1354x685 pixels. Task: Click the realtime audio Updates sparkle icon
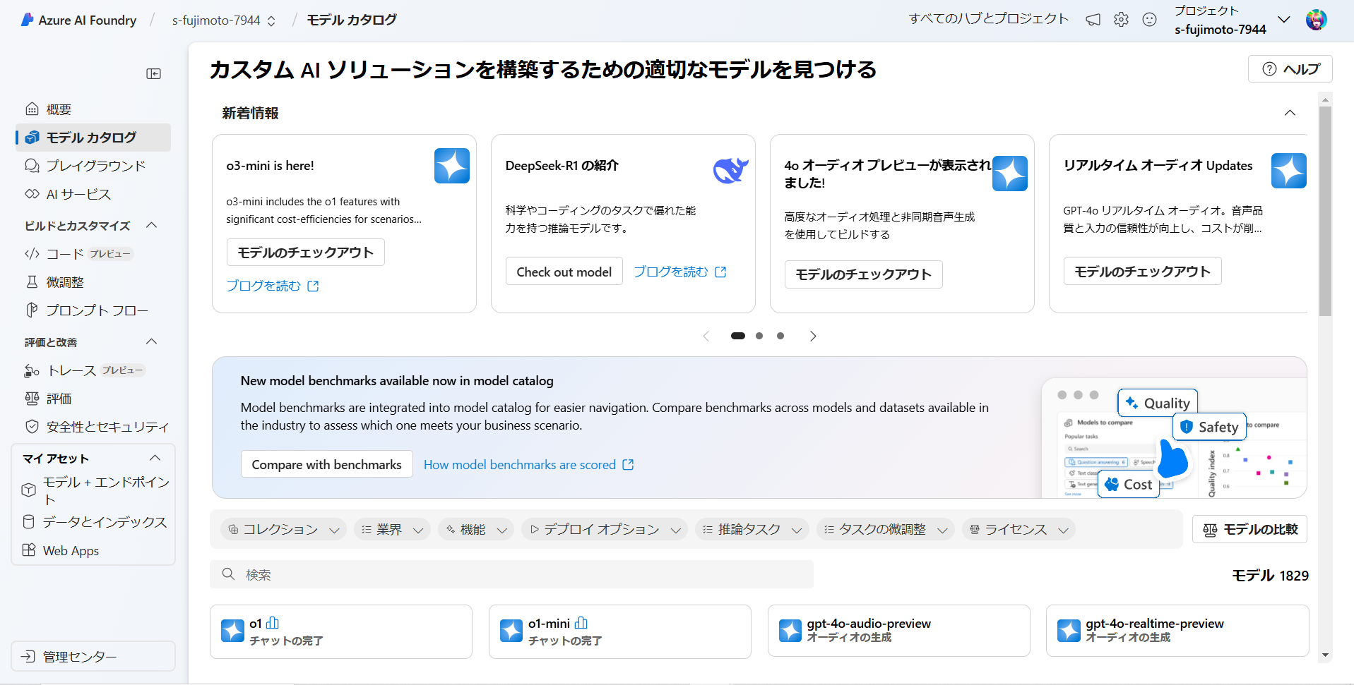[x=1289, y=171]
